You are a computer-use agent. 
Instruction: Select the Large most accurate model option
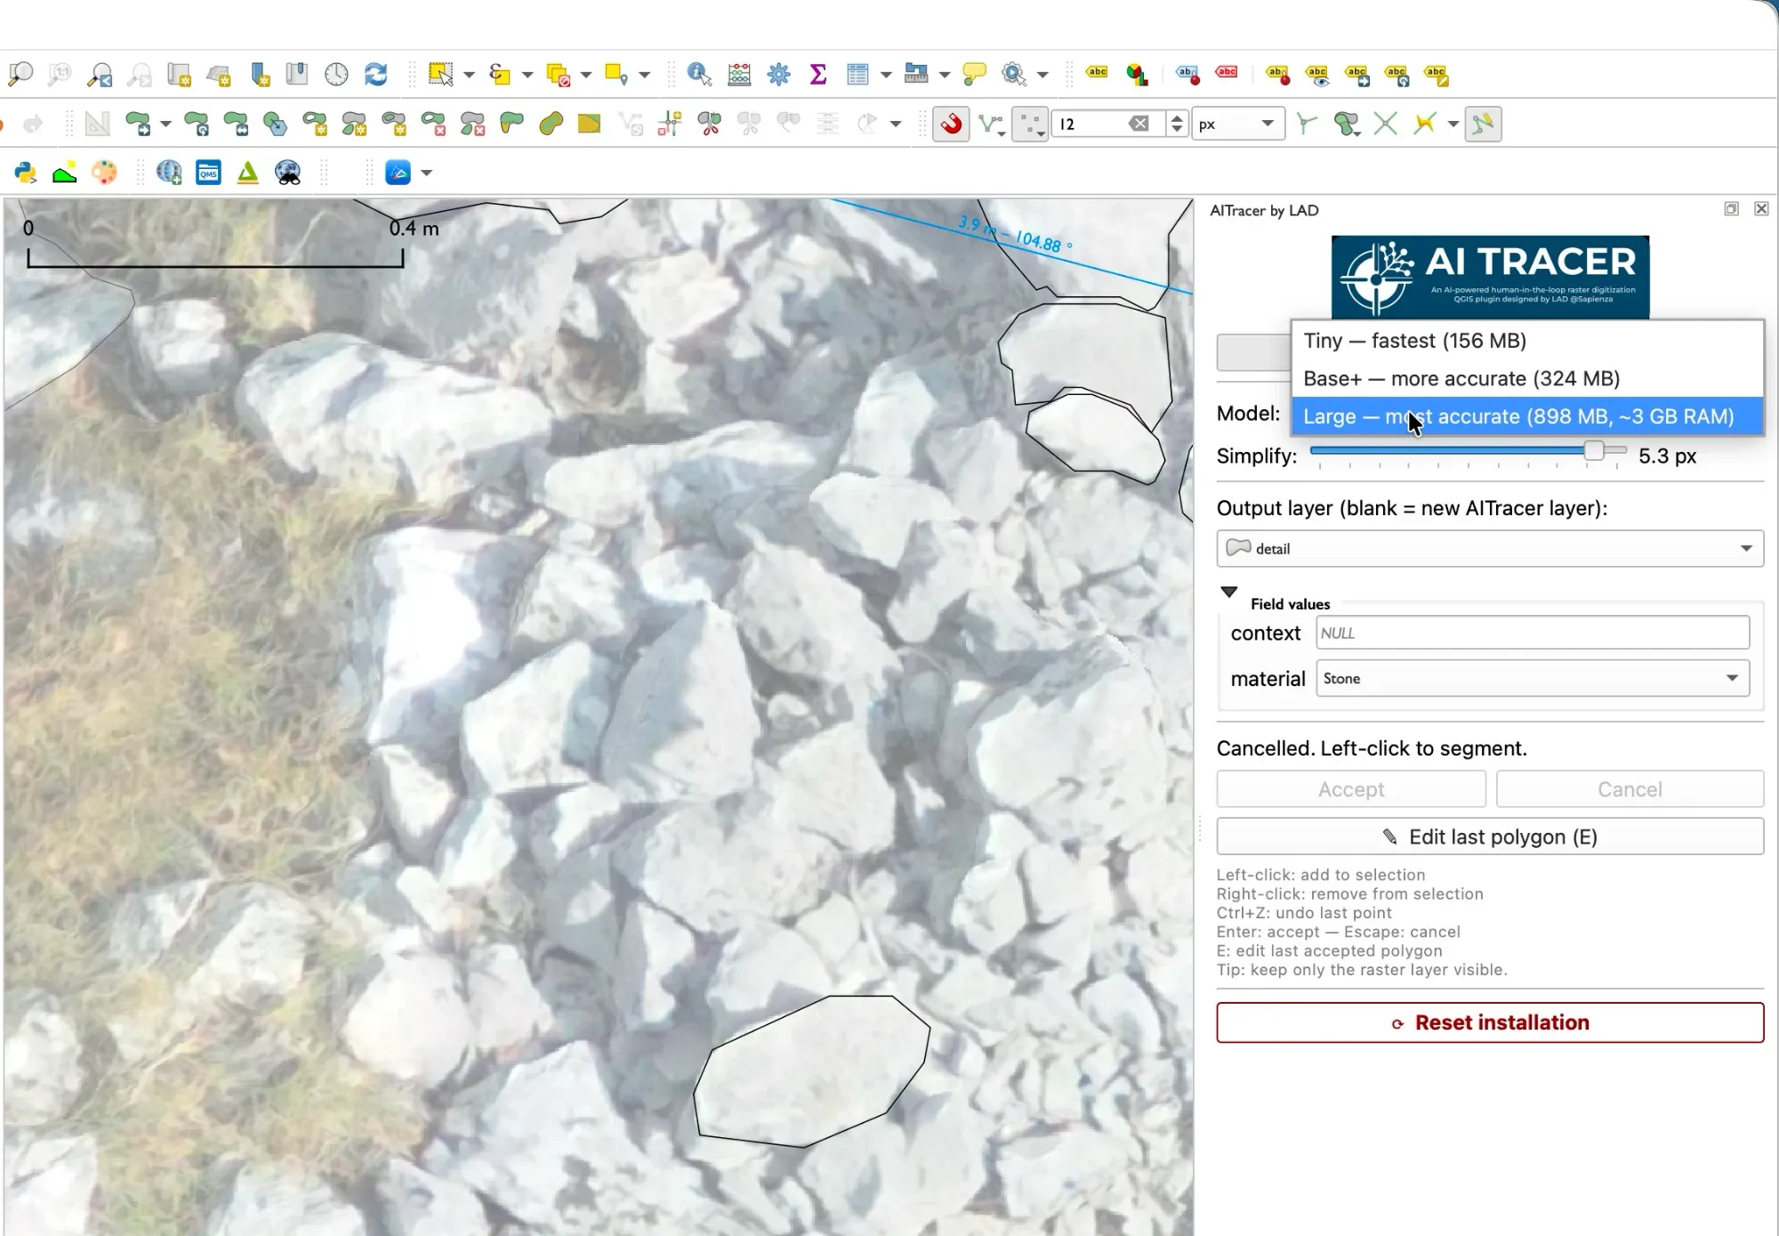pyautogui.click(x=1527, y=416)
